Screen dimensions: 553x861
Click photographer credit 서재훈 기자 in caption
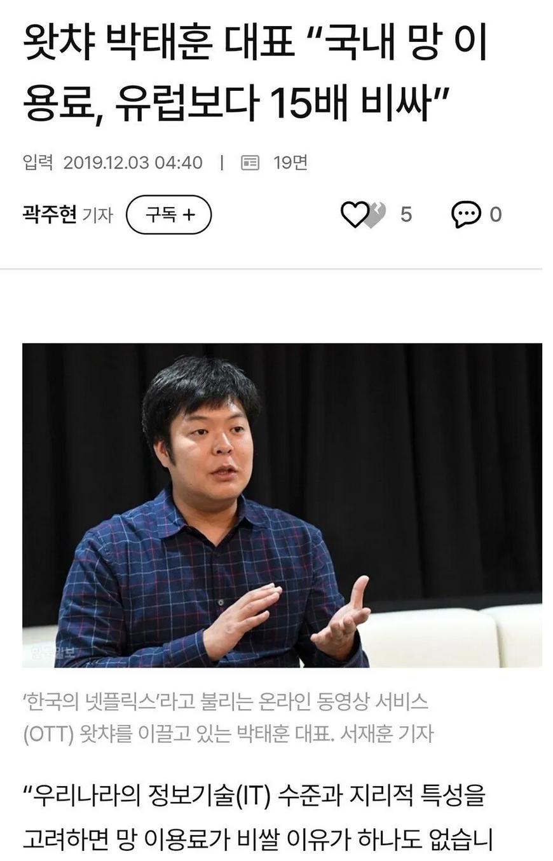[x=385, y=733]
